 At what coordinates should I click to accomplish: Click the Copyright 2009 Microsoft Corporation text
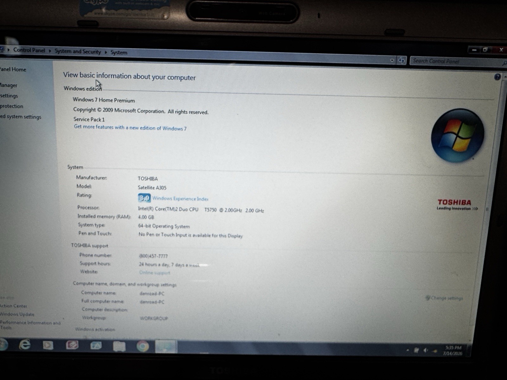(x=141, y=111)
